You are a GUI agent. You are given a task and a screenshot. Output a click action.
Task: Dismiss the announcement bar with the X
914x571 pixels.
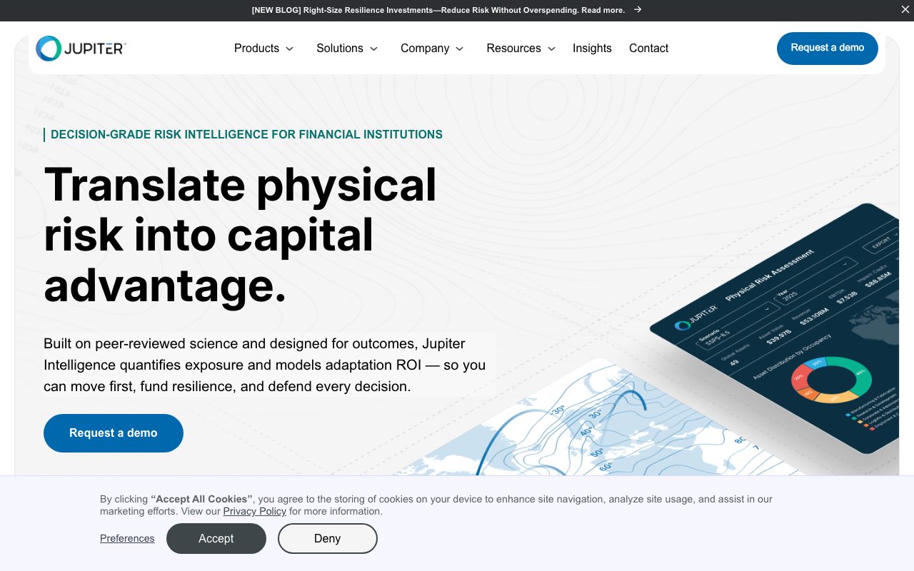(905, 9)
